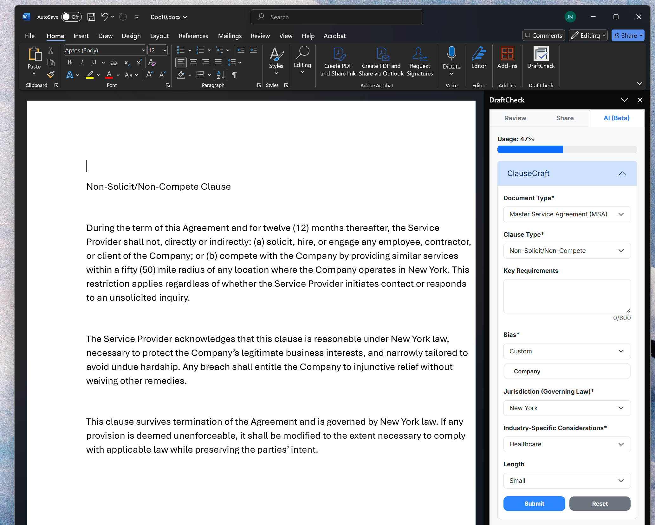Increase font size with Grow Font
The width and height of the screenshot is (655, 525).
coord(150,75)
